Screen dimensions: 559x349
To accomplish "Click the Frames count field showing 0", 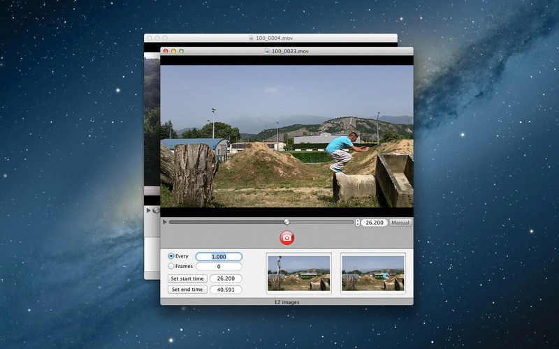I will coord(219,267).
